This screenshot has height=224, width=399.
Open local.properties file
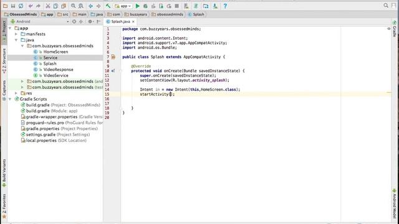pos(54,141)
